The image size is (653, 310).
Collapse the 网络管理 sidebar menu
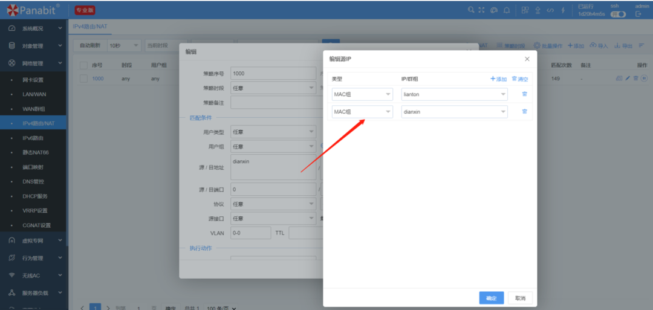(34, 63)
